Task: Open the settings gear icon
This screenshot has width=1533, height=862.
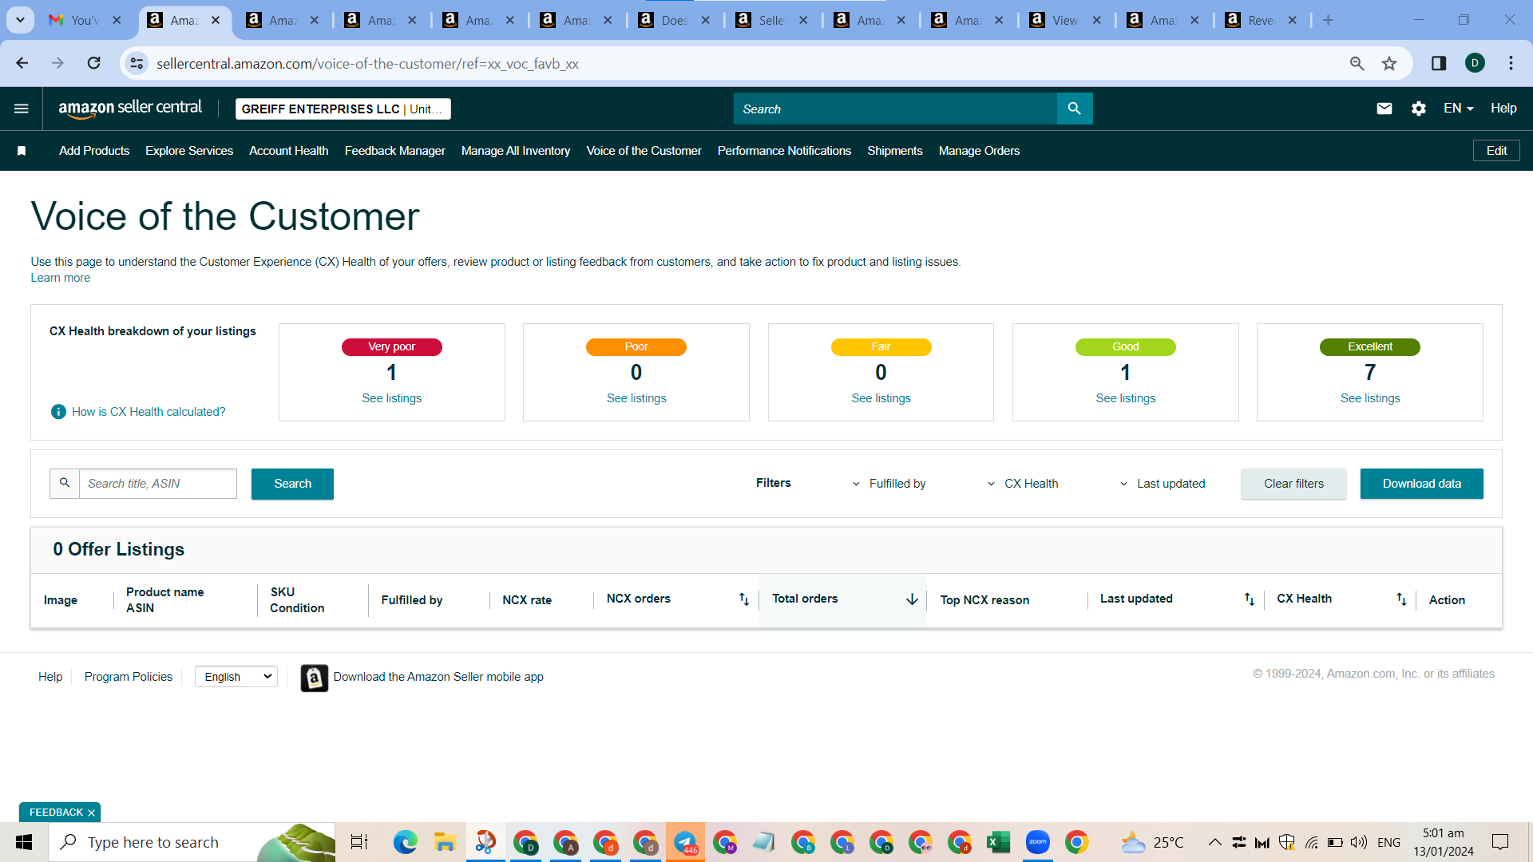Action: tap(1419, 109)
